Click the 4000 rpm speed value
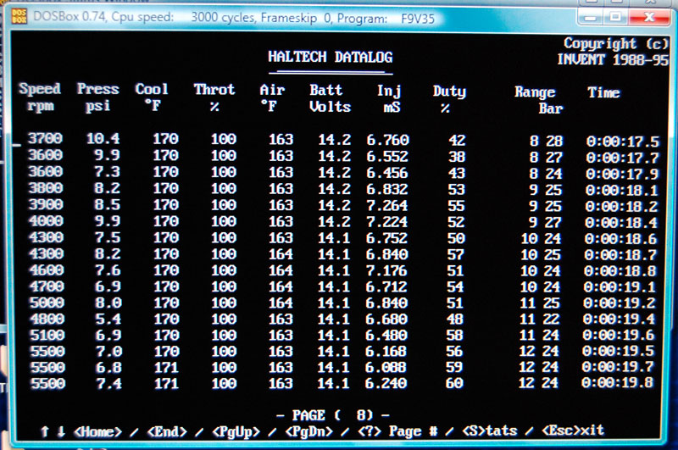678x450 pixels. point(47,220)
